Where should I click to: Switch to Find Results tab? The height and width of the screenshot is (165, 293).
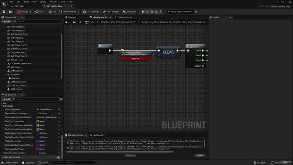97,135
